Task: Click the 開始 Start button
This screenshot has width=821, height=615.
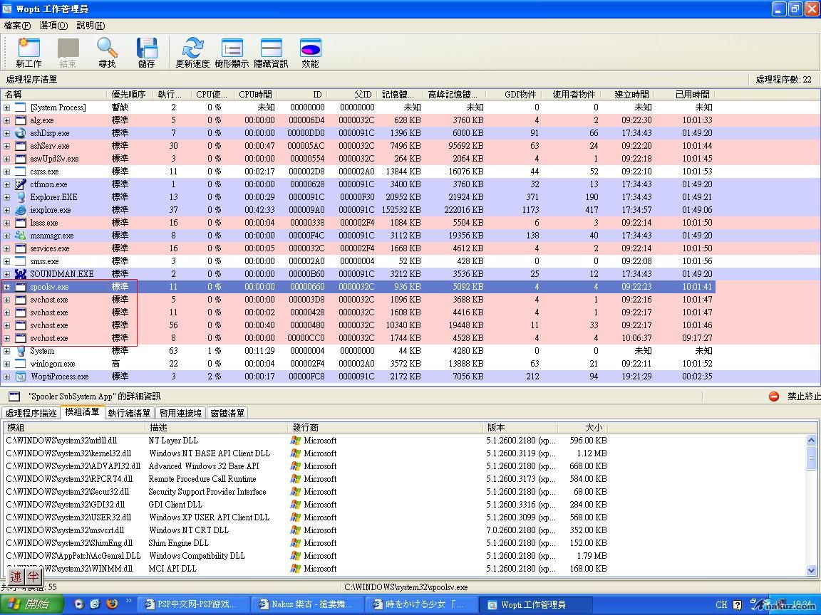Action: [x=32, y=604]
